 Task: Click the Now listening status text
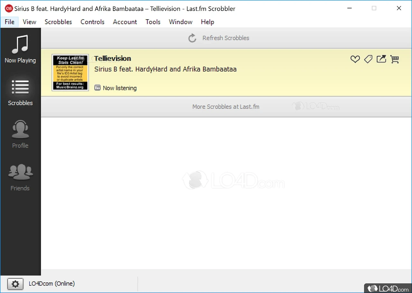coord(120,88)
